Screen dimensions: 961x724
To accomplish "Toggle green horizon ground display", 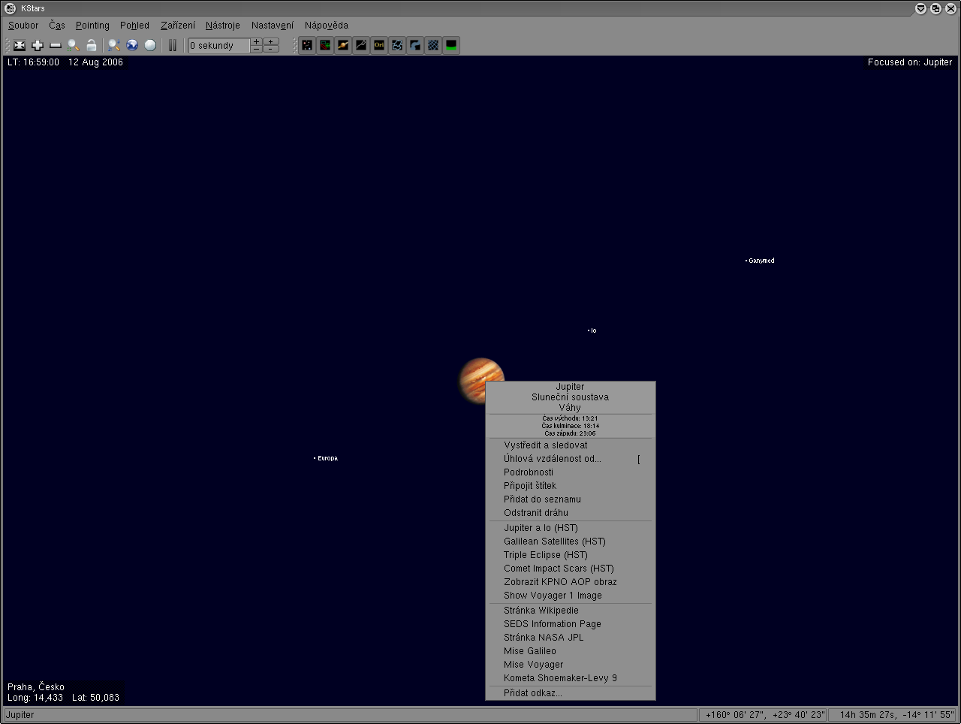I will (451, 46).
